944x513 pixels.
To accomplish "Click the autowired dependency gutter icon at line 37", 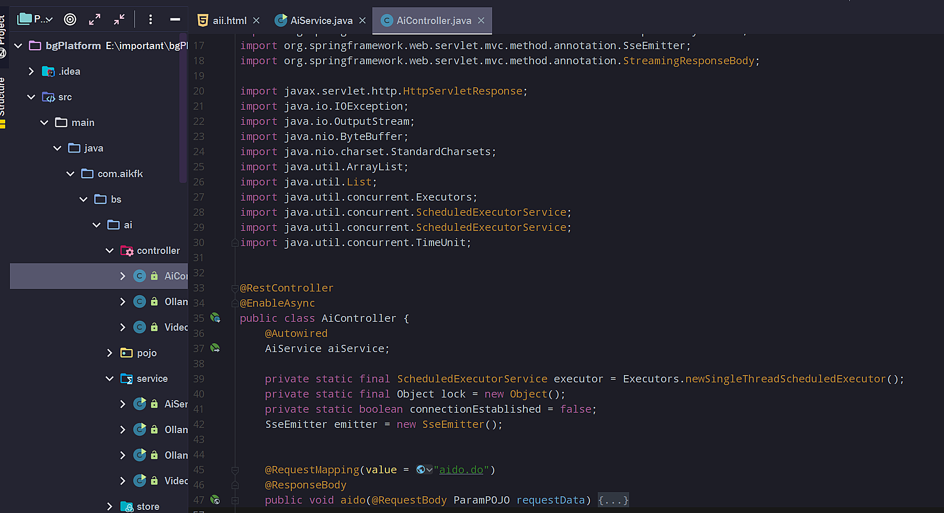I will click(215, 348).
